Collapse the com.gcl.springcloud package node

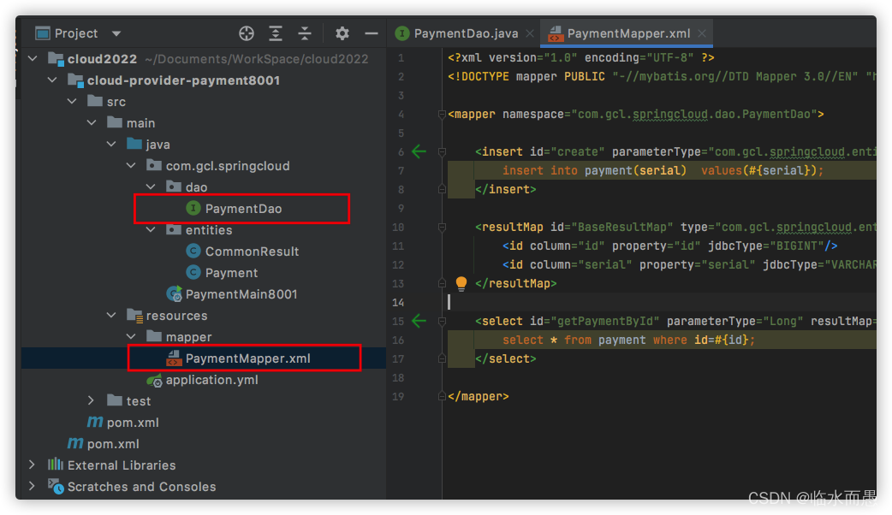point(131,165)
